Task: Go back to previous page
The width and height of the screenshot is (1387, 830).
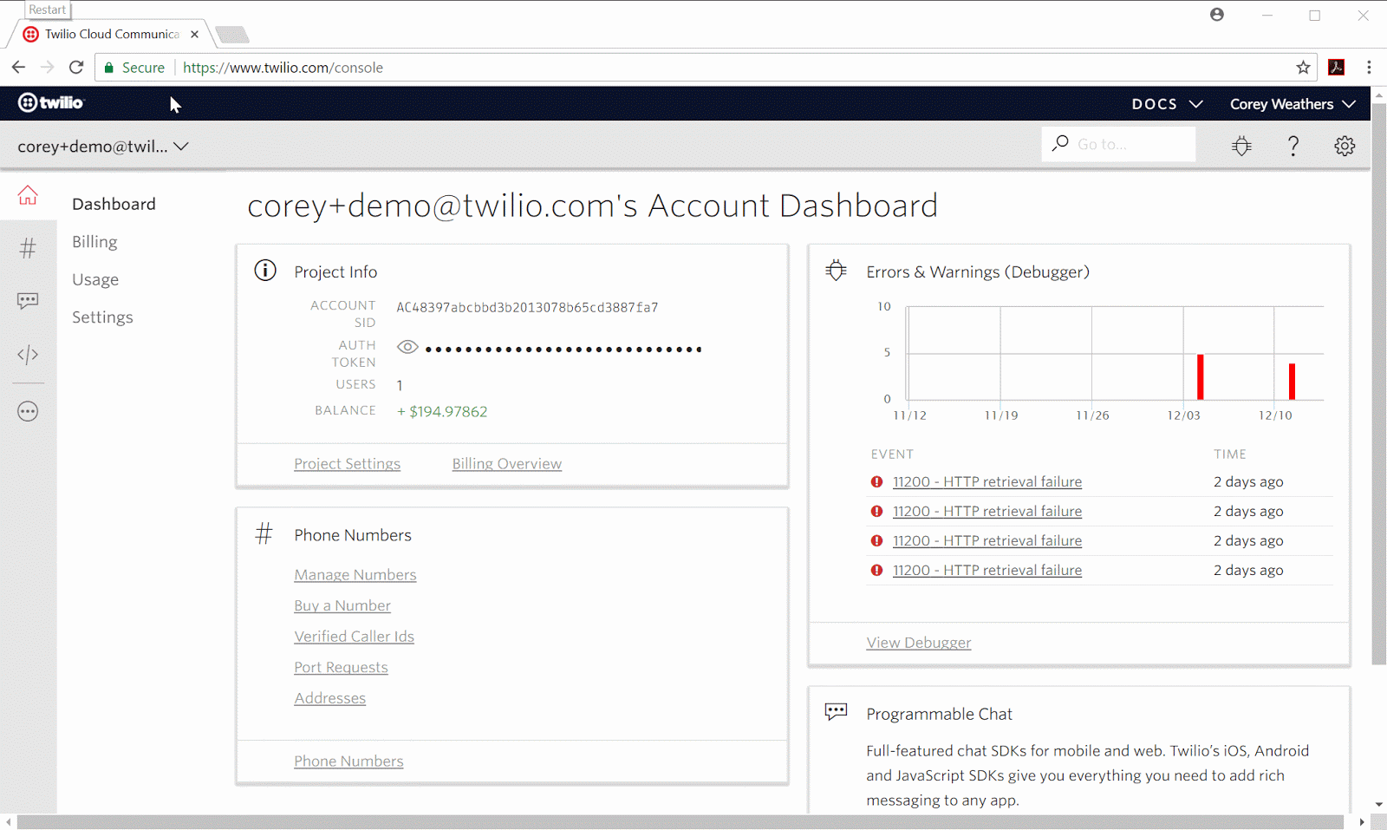Action: (x=18, y=68)
